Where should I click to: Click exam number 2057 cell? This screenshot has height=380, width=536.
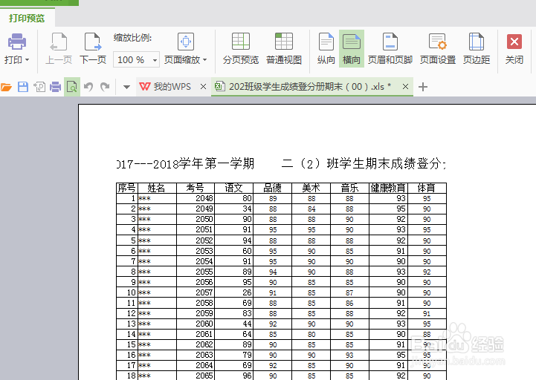pos(196,292)
